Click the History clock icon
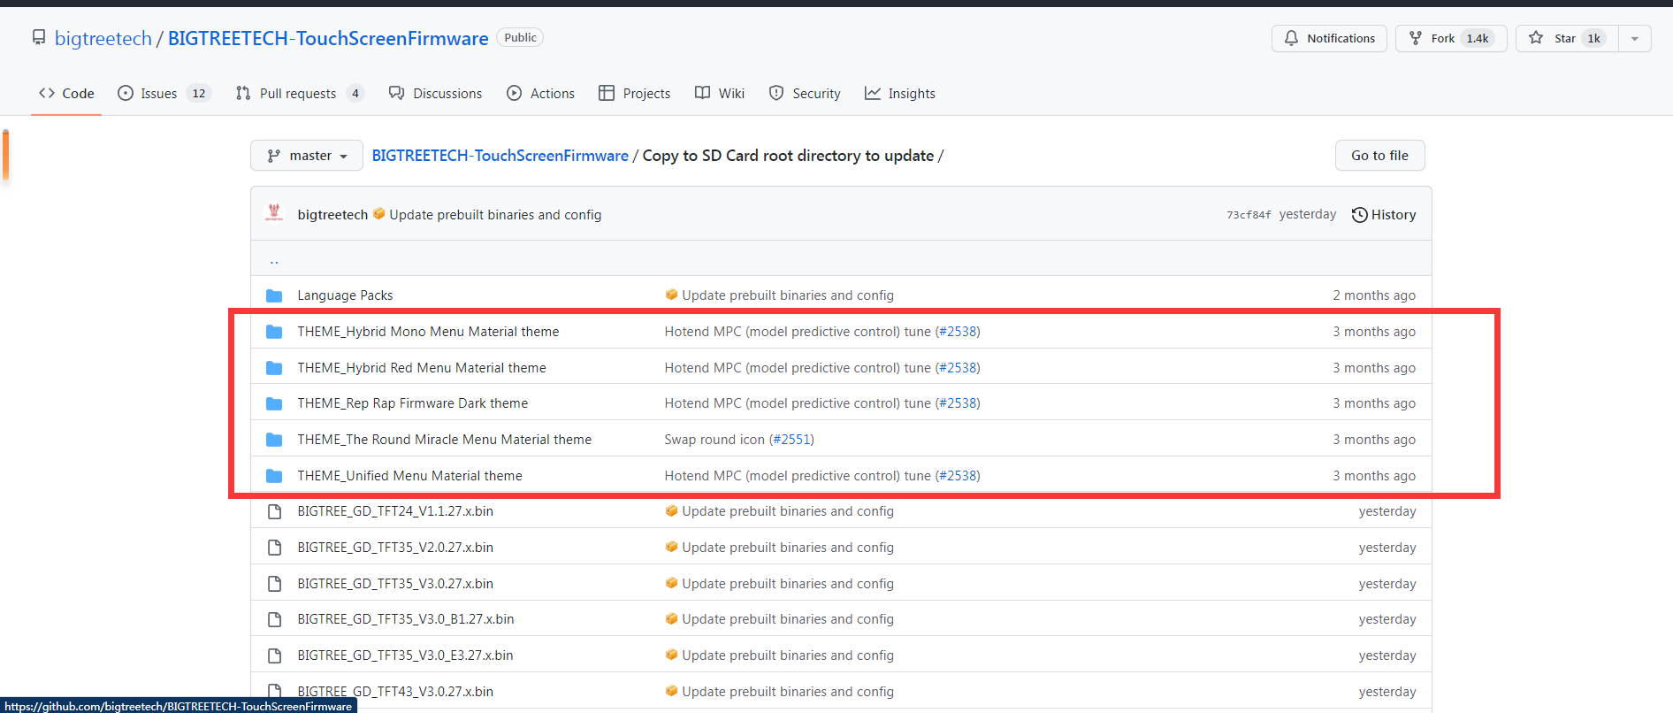Viewport: 1673px width, 713px height. tap(1359, 215)
